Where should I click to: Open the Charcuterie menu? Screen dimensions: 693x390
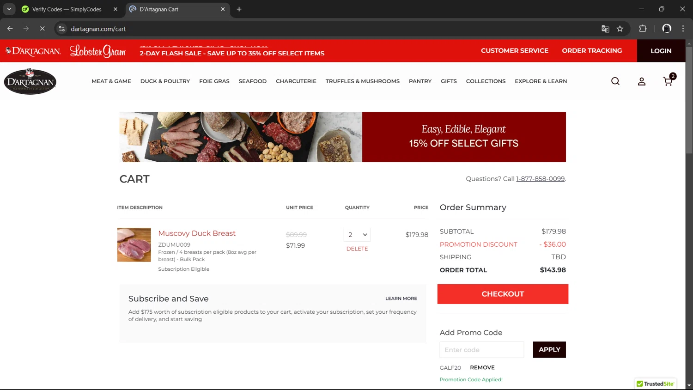pos(296,81)
